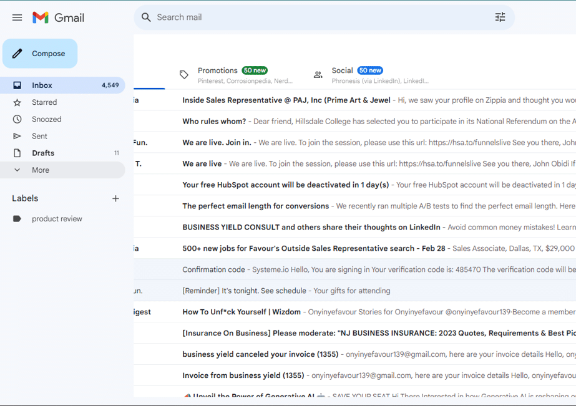Open the Snoozed folder
The image size is (576, 406).
[x=47, y=119]
